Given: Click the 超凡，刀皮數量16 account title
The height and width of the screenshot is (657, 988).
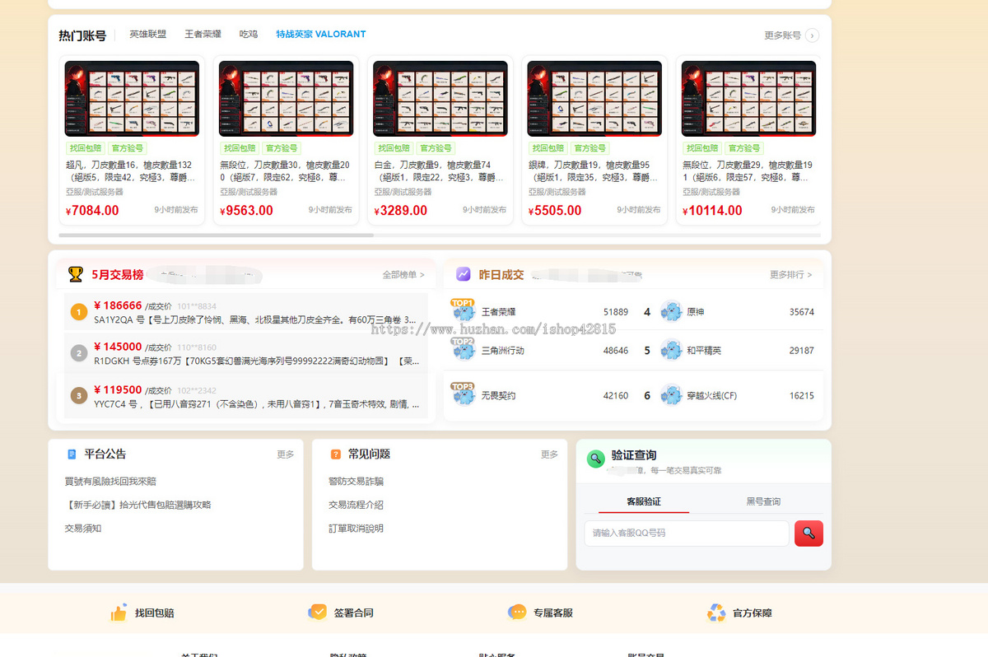Looking at the screenshot, I should [x=132, y=171].
